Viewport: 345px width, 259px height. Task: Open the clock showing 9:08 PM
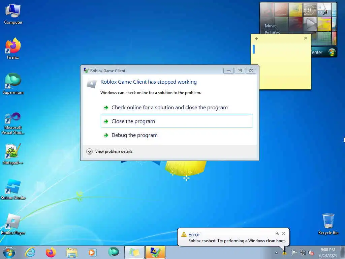[x=328, y=253]
